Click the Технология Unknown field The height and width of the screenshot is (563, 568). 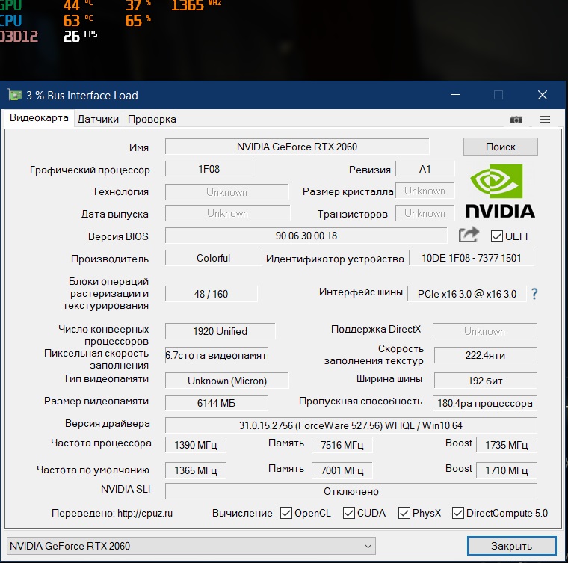pyautogui.click(x=226, y=192)
